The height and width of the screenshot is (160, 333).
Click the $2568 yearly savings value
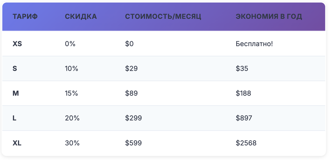(246, 143)
